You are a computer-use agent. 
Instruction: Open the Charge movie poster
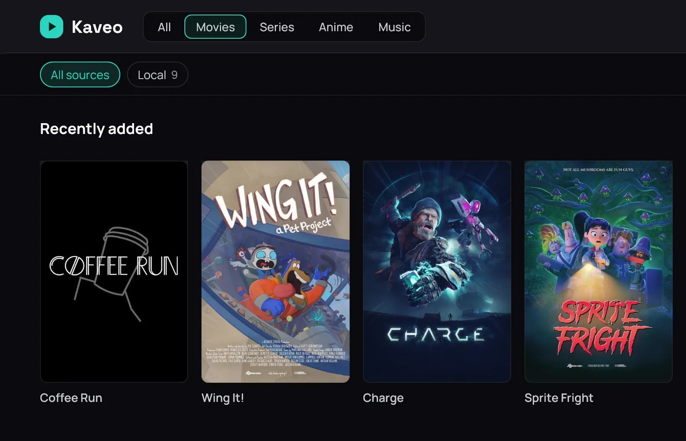pyautogui.click(x=437, y=272)
